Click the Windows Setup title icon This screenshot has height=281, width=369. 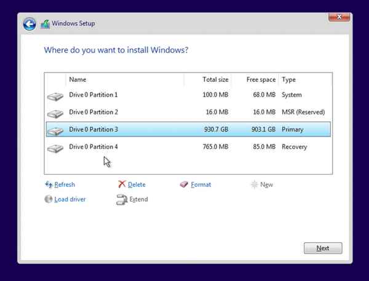45,24
